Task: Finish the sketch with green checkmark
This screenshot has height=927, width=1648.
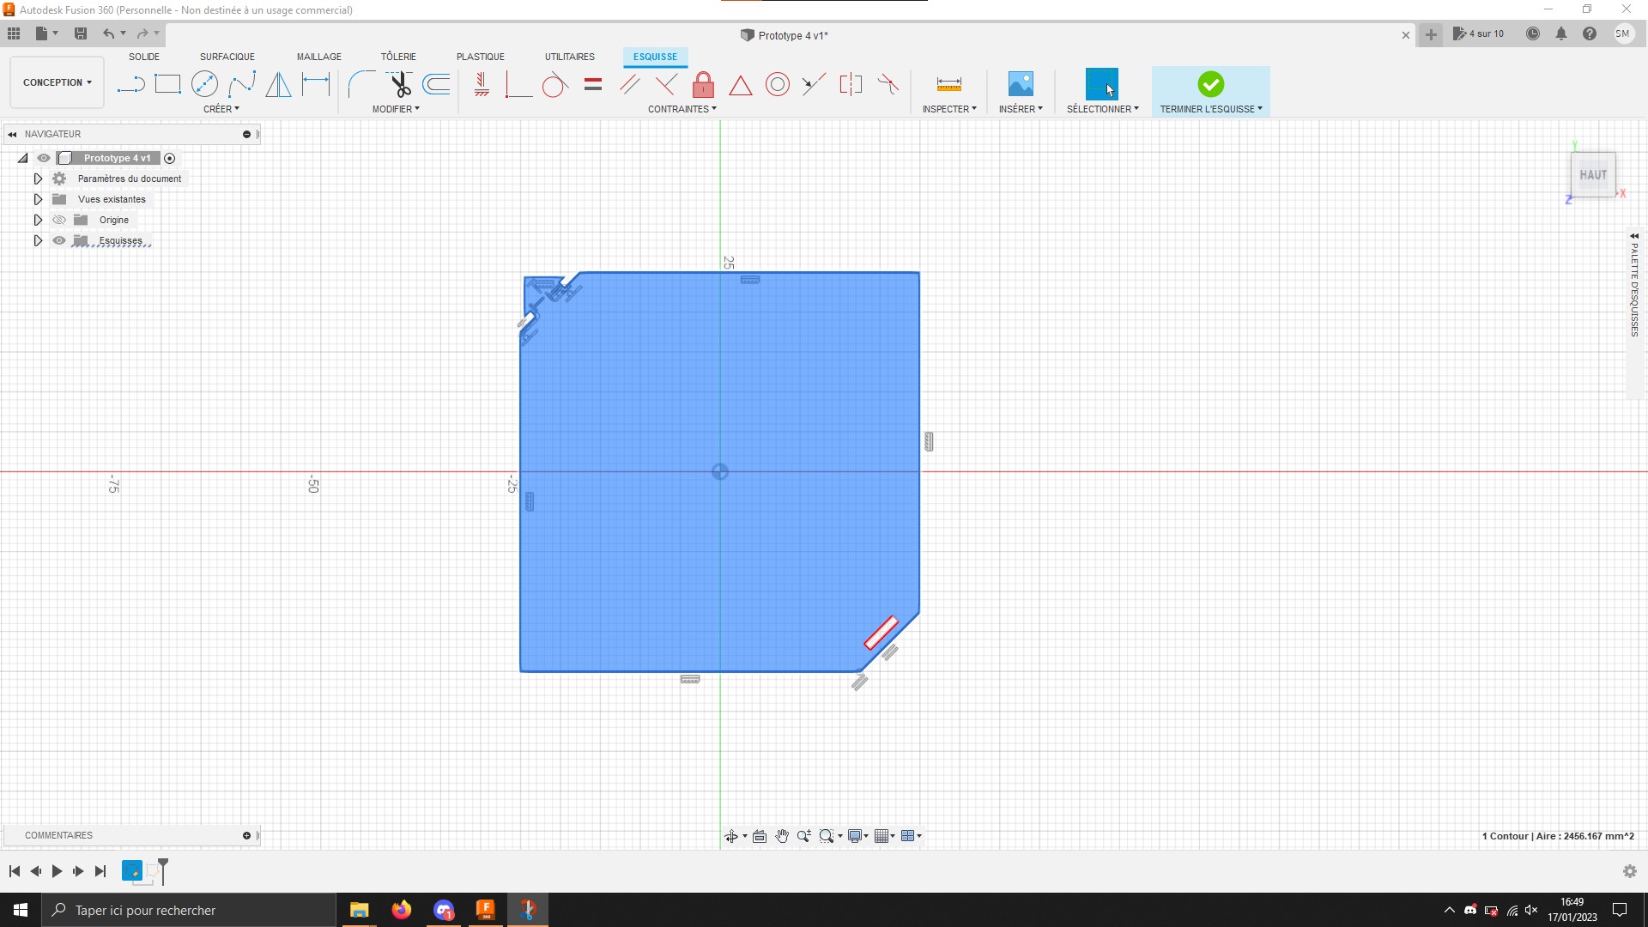Action: 1211,84
